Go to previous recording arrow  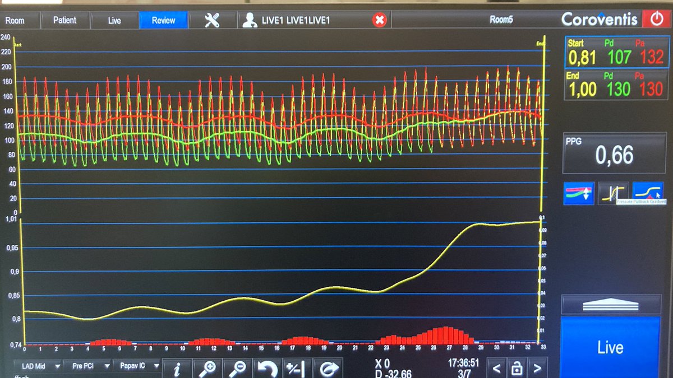[x=496, y=368]
